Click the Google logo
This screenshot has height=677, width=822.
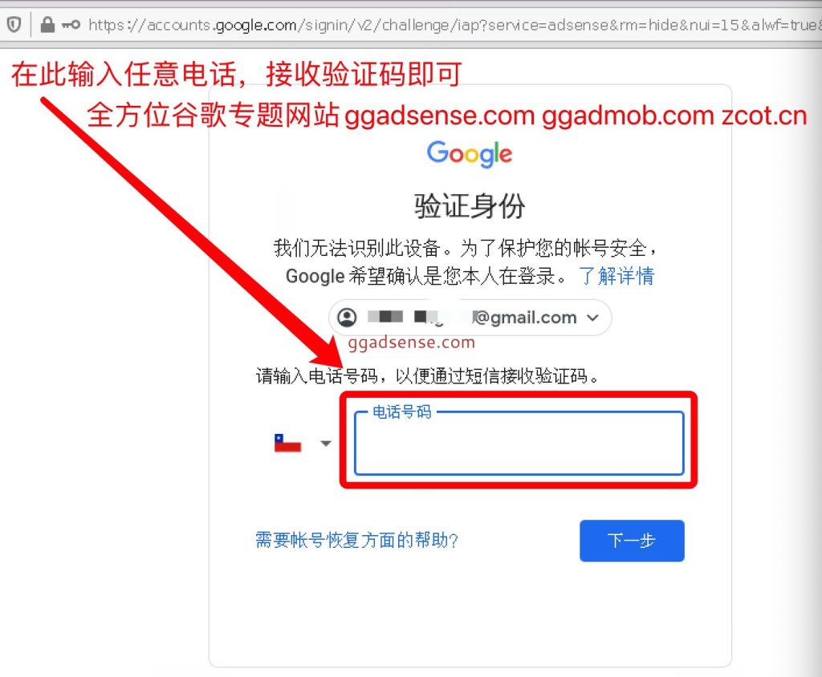pos(469,153)
